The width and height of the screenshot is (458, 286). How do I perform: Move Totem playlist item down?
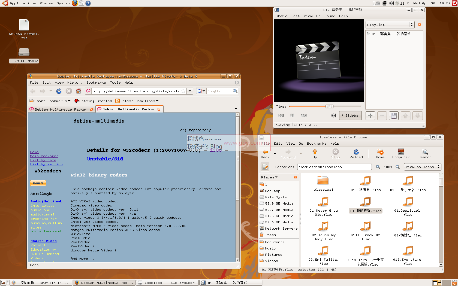tap(417, 116)
